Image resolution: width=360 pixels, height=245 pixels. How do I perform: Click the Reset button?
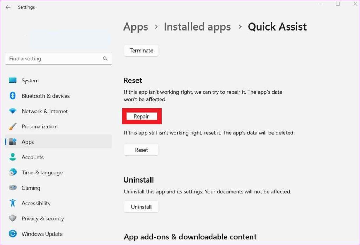tap(141, 150)
